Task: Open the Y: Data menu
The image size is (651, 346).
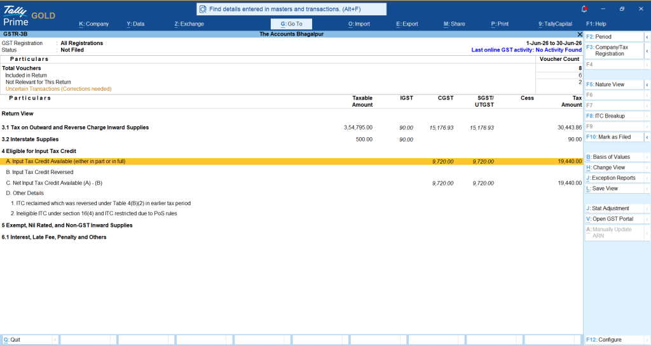Action: tap(136, 24)
